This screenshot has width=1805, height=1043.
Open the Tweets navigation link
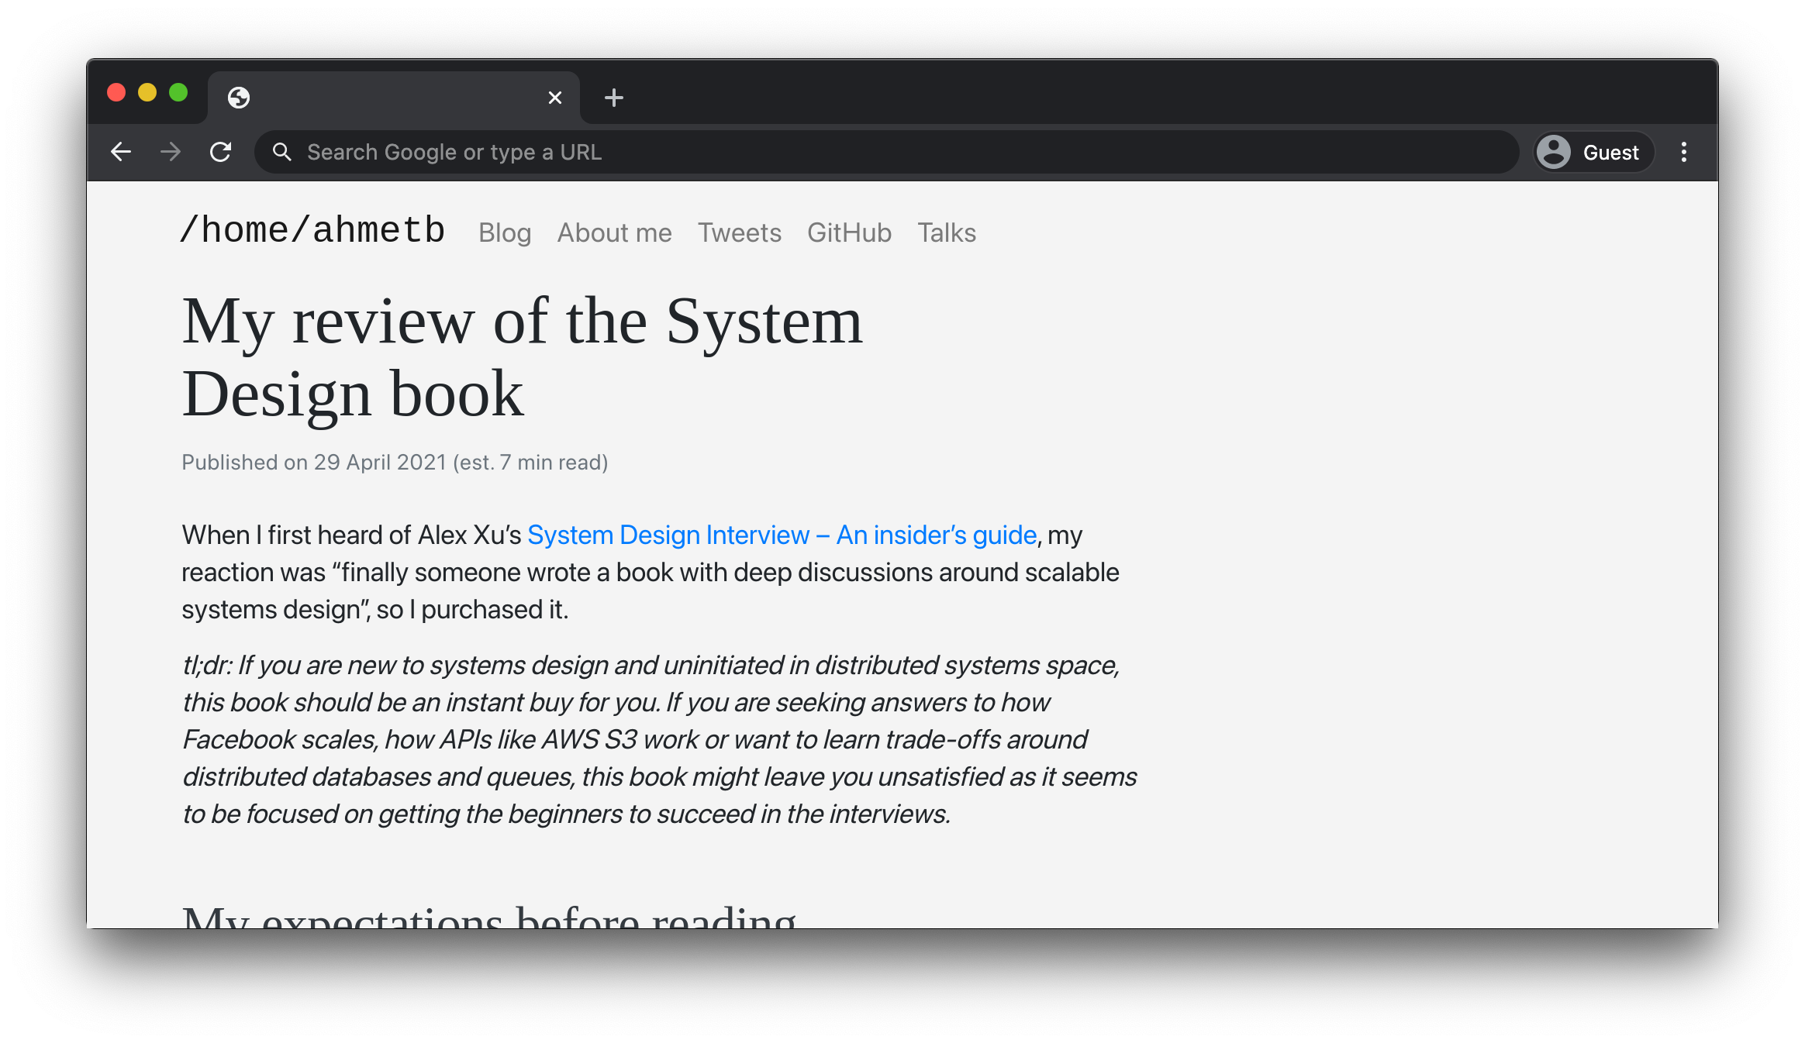point(739,232)
